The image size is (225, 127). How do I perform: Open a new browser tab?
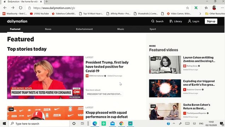(47, 1)
